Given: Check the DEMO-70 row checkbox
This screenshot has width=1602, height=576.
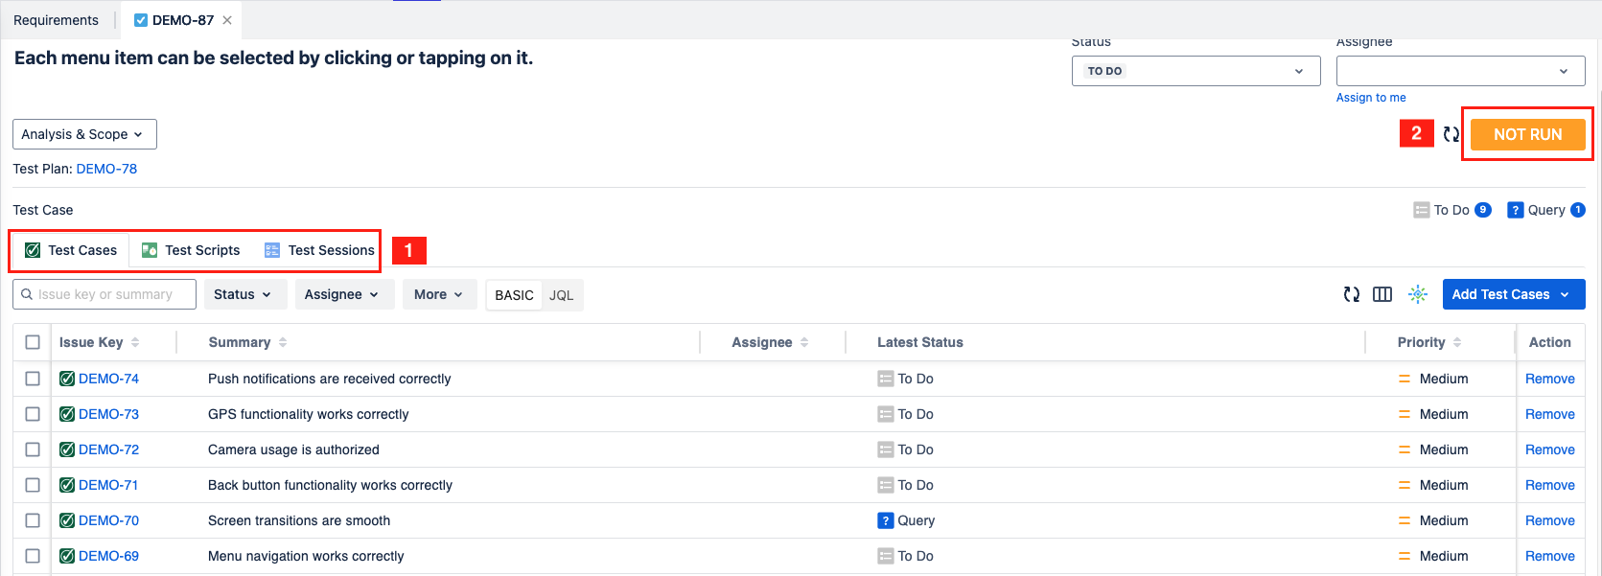Looking at the screenshot, I should [33, 520].
